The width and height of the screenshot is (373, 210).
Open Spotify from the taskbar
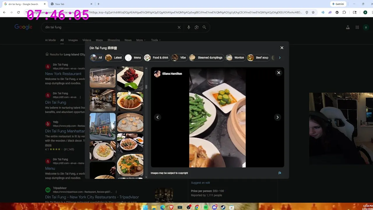pyautogui.click(x=206, y=207)
